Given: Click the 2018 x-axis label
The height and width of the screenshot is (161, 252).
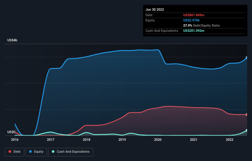Looking at the screenshot, I should coord(87,140).
